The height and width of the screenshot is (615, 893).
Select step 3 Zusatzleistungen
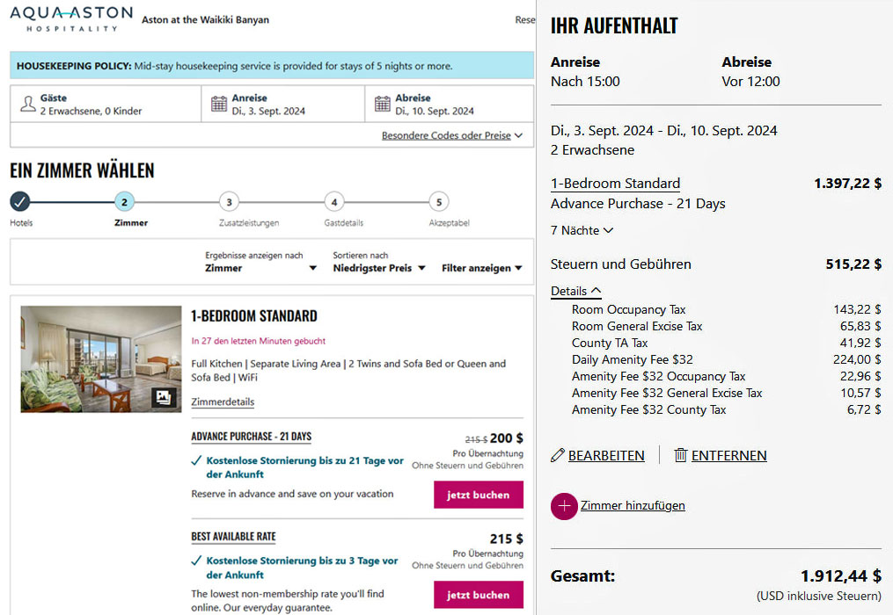229,202
